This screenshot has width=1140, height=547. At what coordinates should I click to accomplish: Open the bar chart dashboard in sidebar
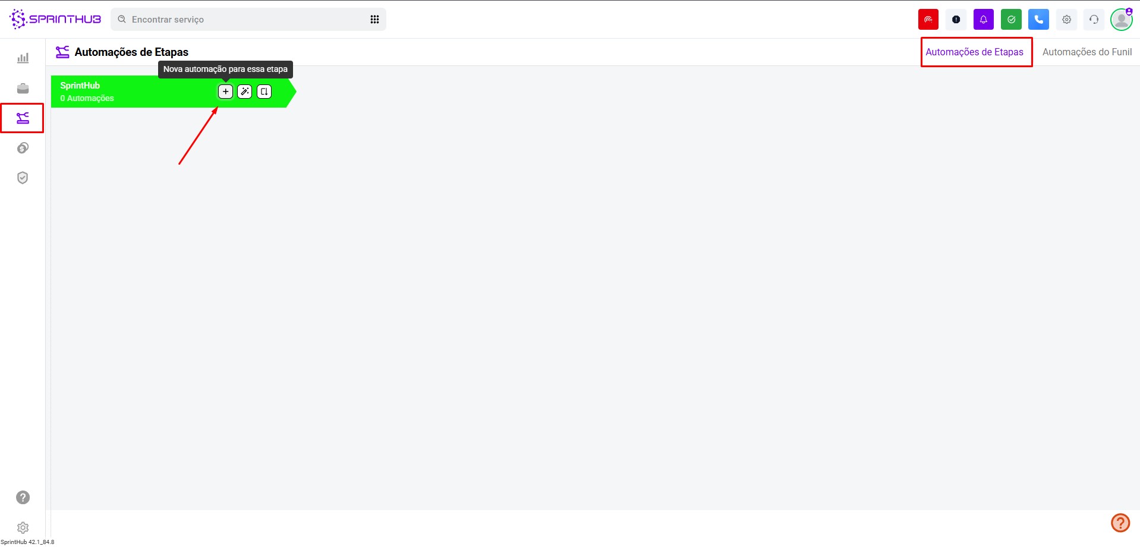[23, 58]
